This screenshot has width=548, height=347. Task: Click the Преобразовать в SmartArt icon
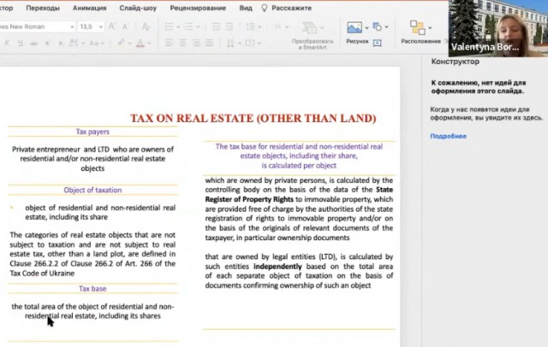coord(310,27)
